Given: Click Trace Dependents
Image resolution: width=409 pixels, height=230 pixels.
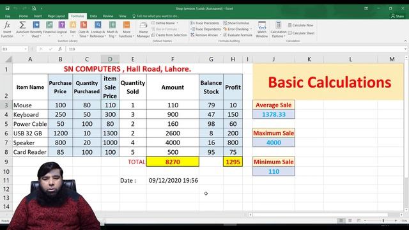Looking at the screenshot, I should click(x=206, y=29).
